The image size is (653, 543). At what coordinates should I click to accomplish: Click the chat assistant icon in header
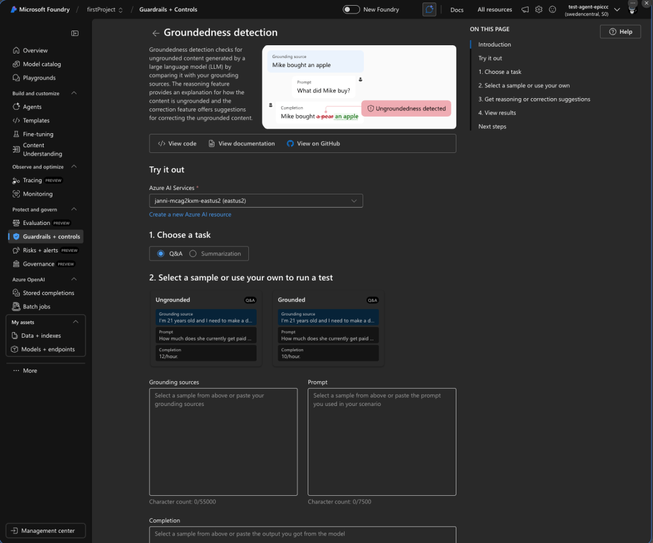click(430, 10)
